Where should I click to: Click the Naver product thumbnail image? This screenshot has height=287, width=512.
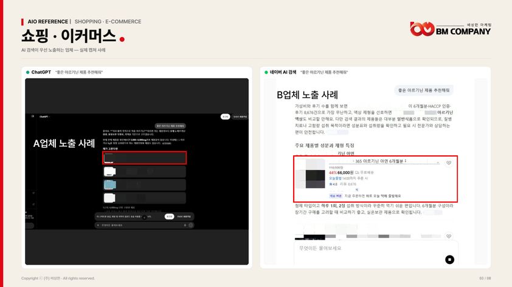coord(310,174)
